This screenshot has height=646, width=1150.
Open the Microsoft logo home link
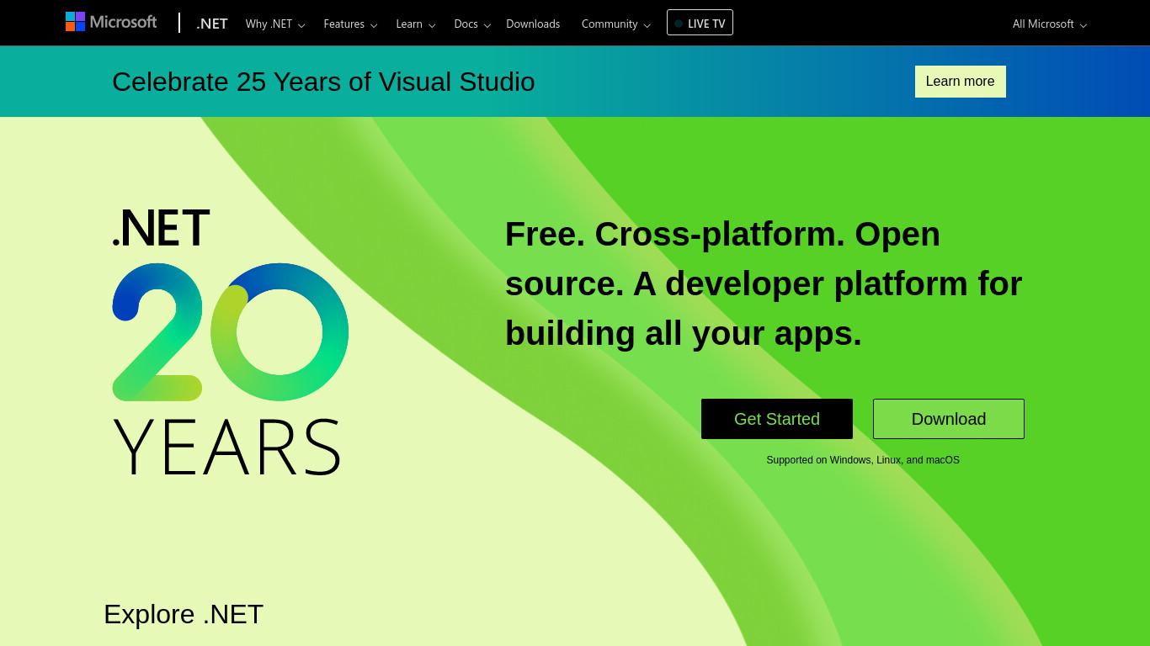(111, 22)
